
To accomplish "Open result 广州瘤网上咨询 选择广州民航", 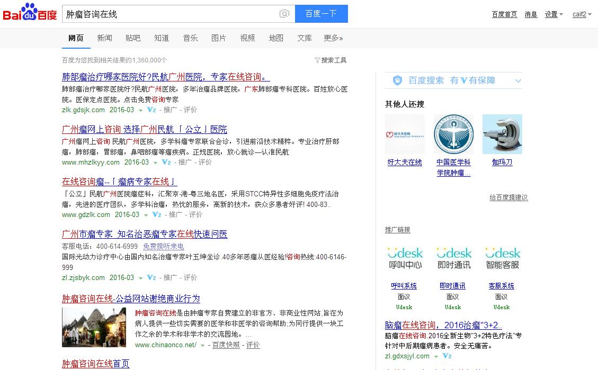I will click(145, 129).
